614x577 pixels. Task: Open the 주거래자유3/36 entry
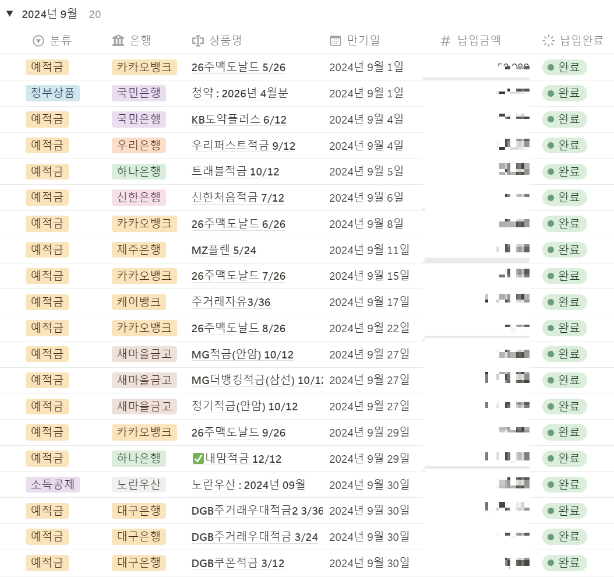pos(231,302)
